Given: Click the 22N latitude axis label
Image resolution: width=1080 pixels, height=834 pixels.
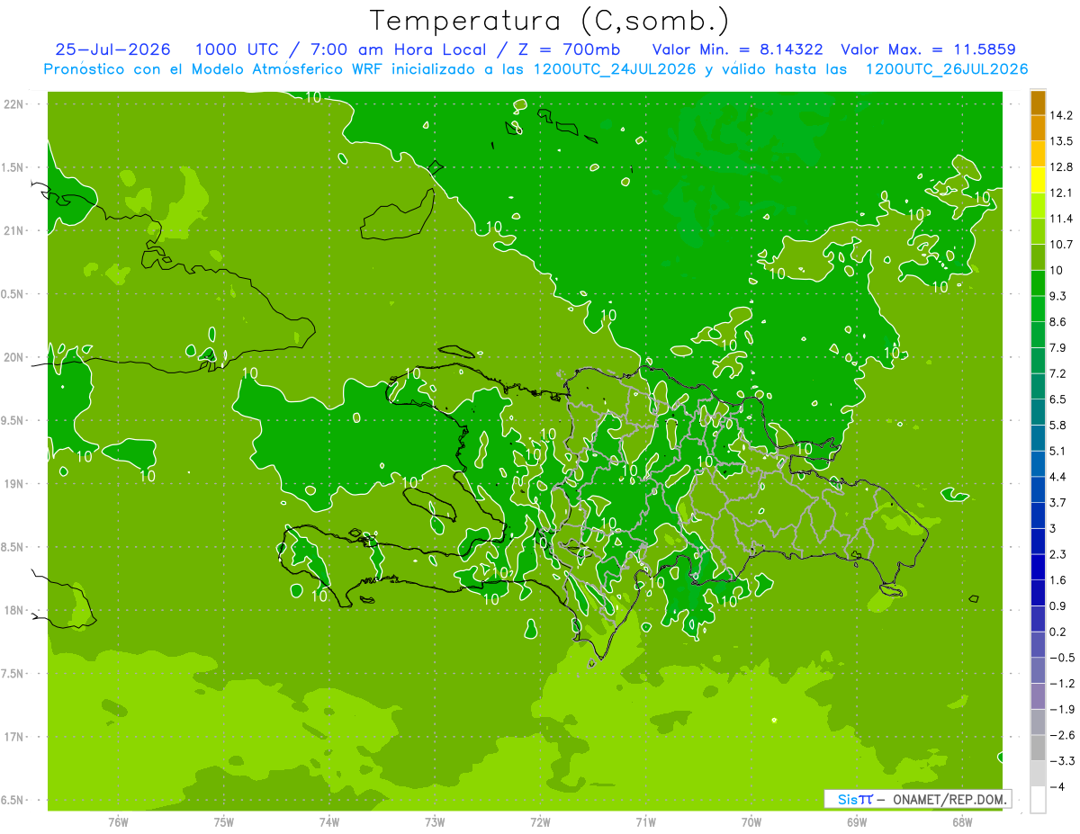Looking at the screenshot, I should 13,104.
